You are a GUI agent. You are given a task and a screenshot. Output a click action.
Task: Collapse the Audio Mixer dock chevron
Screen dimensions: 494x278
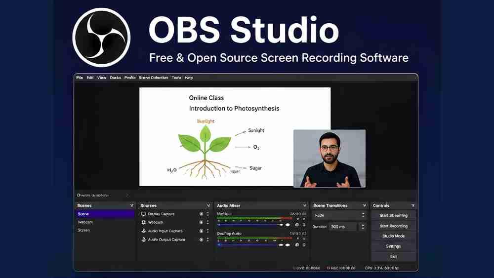(305, 205)
